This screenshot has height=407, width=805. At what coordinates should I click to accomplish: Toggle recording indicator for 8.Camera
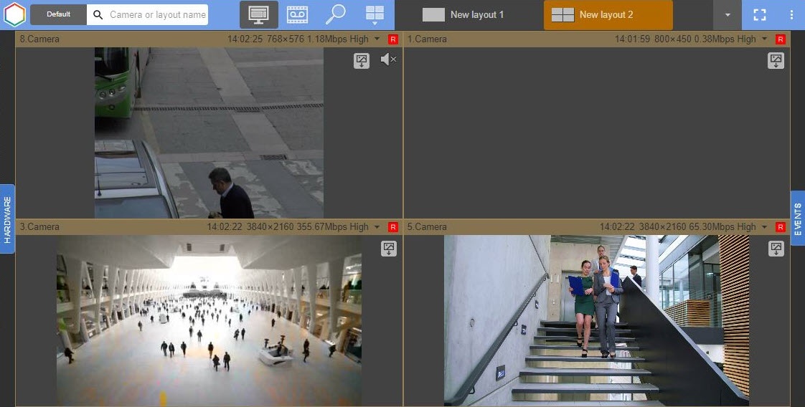coord(393,39)
